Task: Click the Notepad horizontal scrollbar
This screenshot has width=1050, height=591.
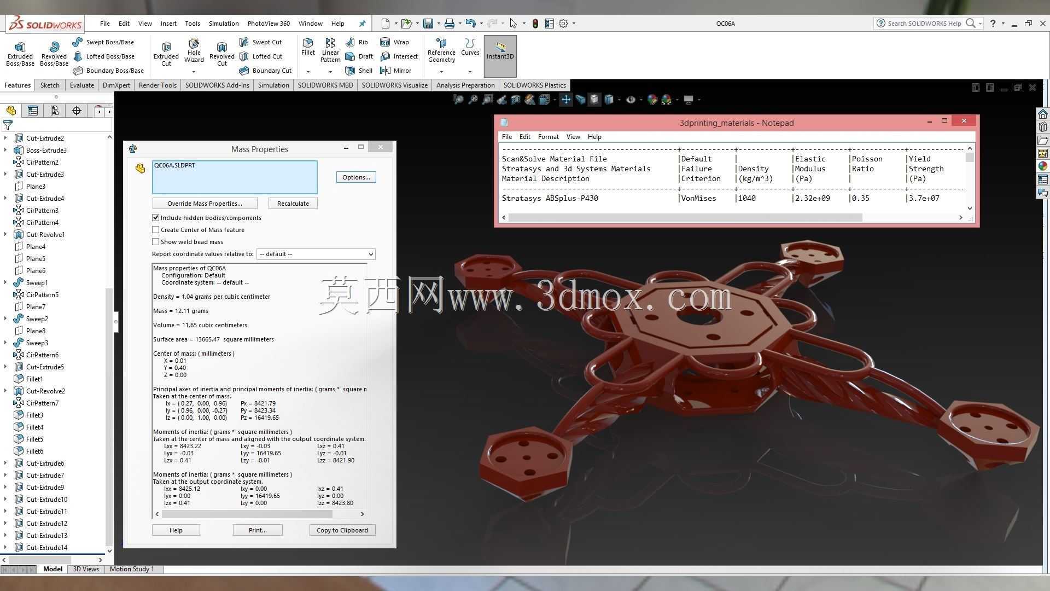Action: click(686, 218)
